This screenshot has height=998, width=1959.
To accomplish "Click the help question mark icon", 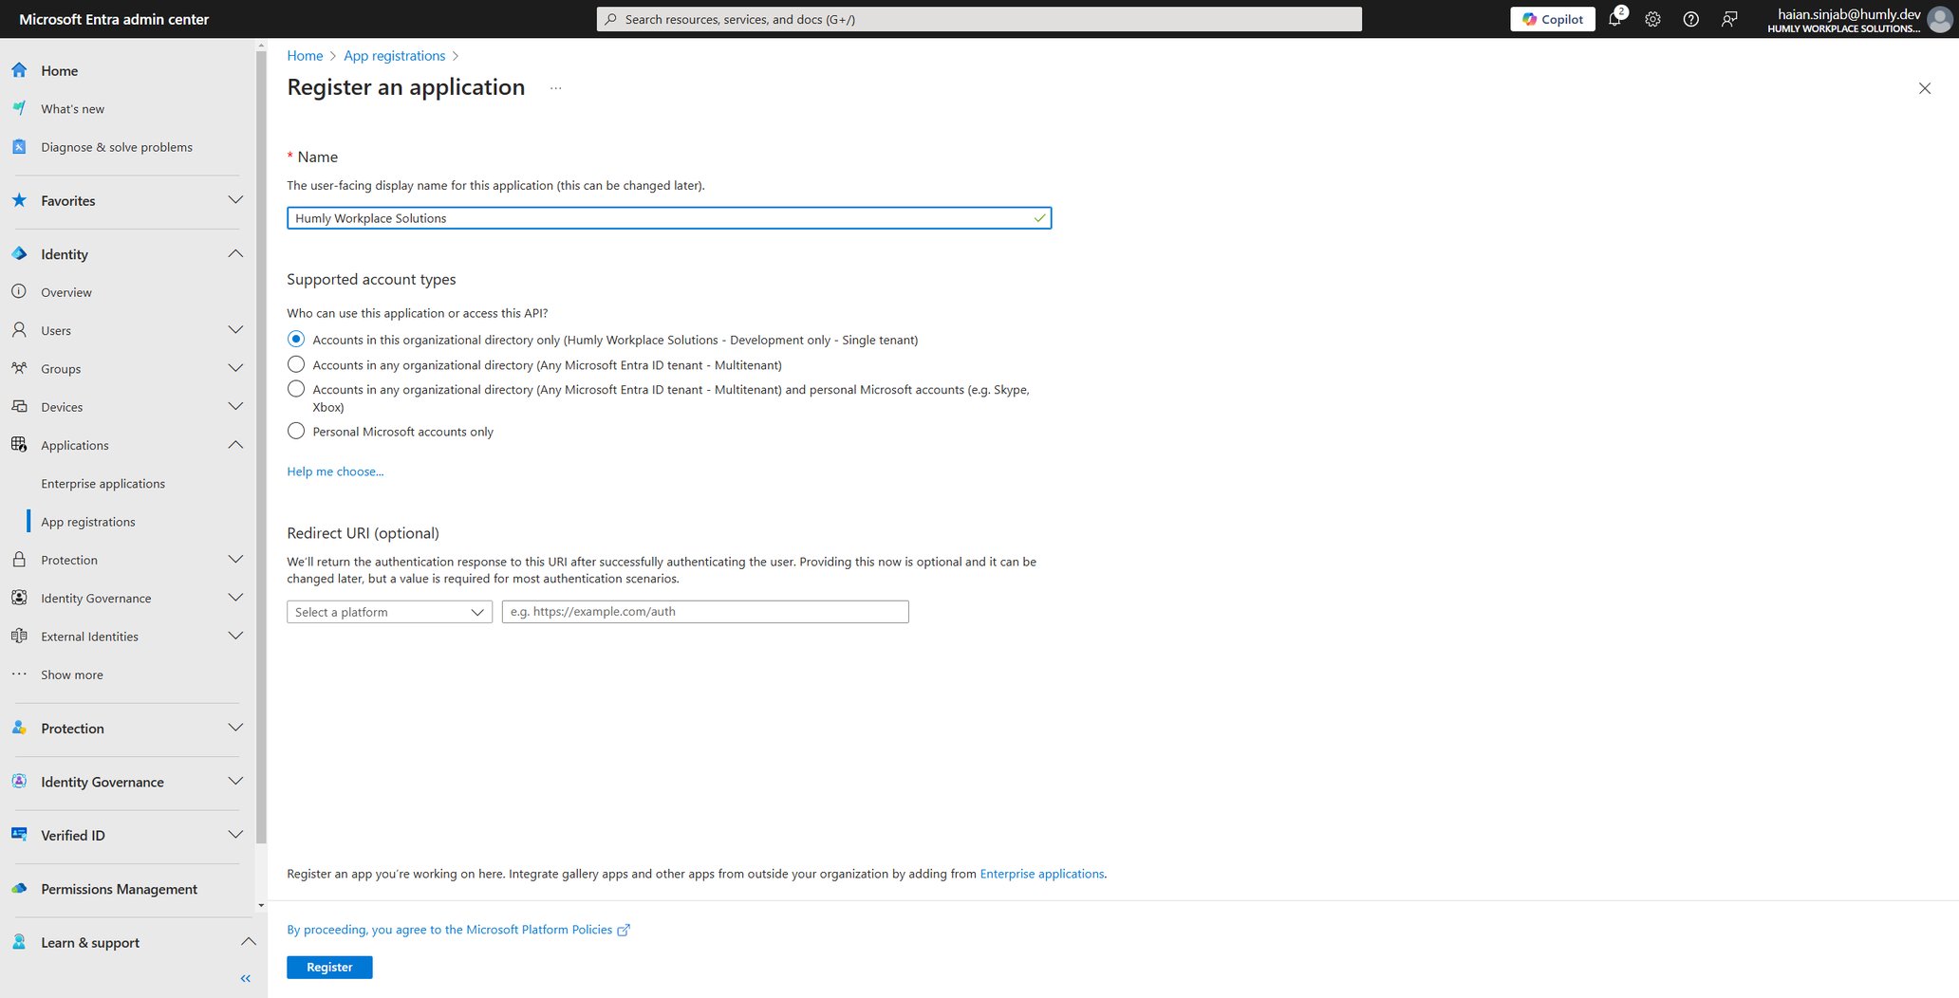I will point(1690,19).
